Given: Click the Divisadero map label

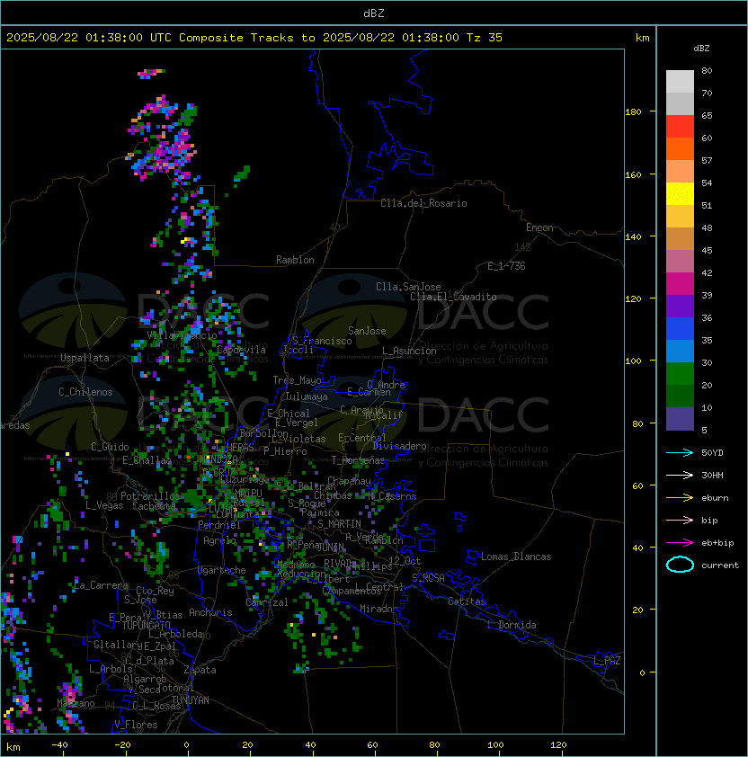Looking at the screenshot, I should [x=400, y=446].
